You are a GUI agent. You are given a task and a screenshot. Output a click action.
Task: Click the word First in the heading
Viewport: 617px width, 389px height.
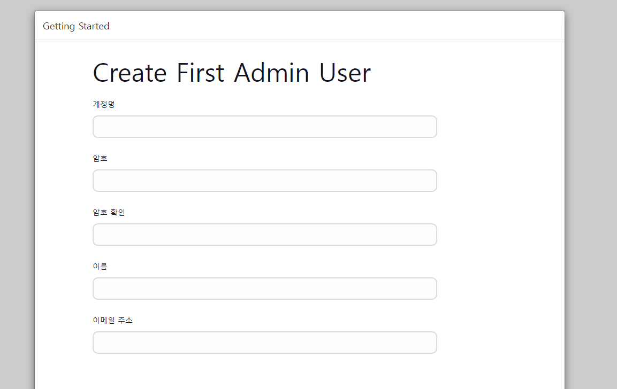[200, 73]
